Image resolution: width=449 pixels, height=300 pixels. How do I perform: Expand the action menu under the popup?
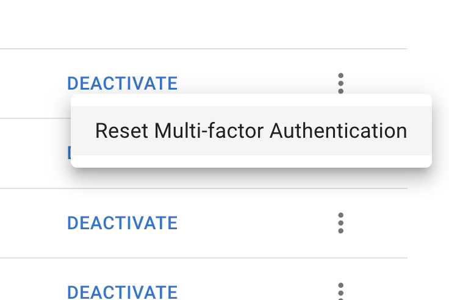tap(340, 223)
